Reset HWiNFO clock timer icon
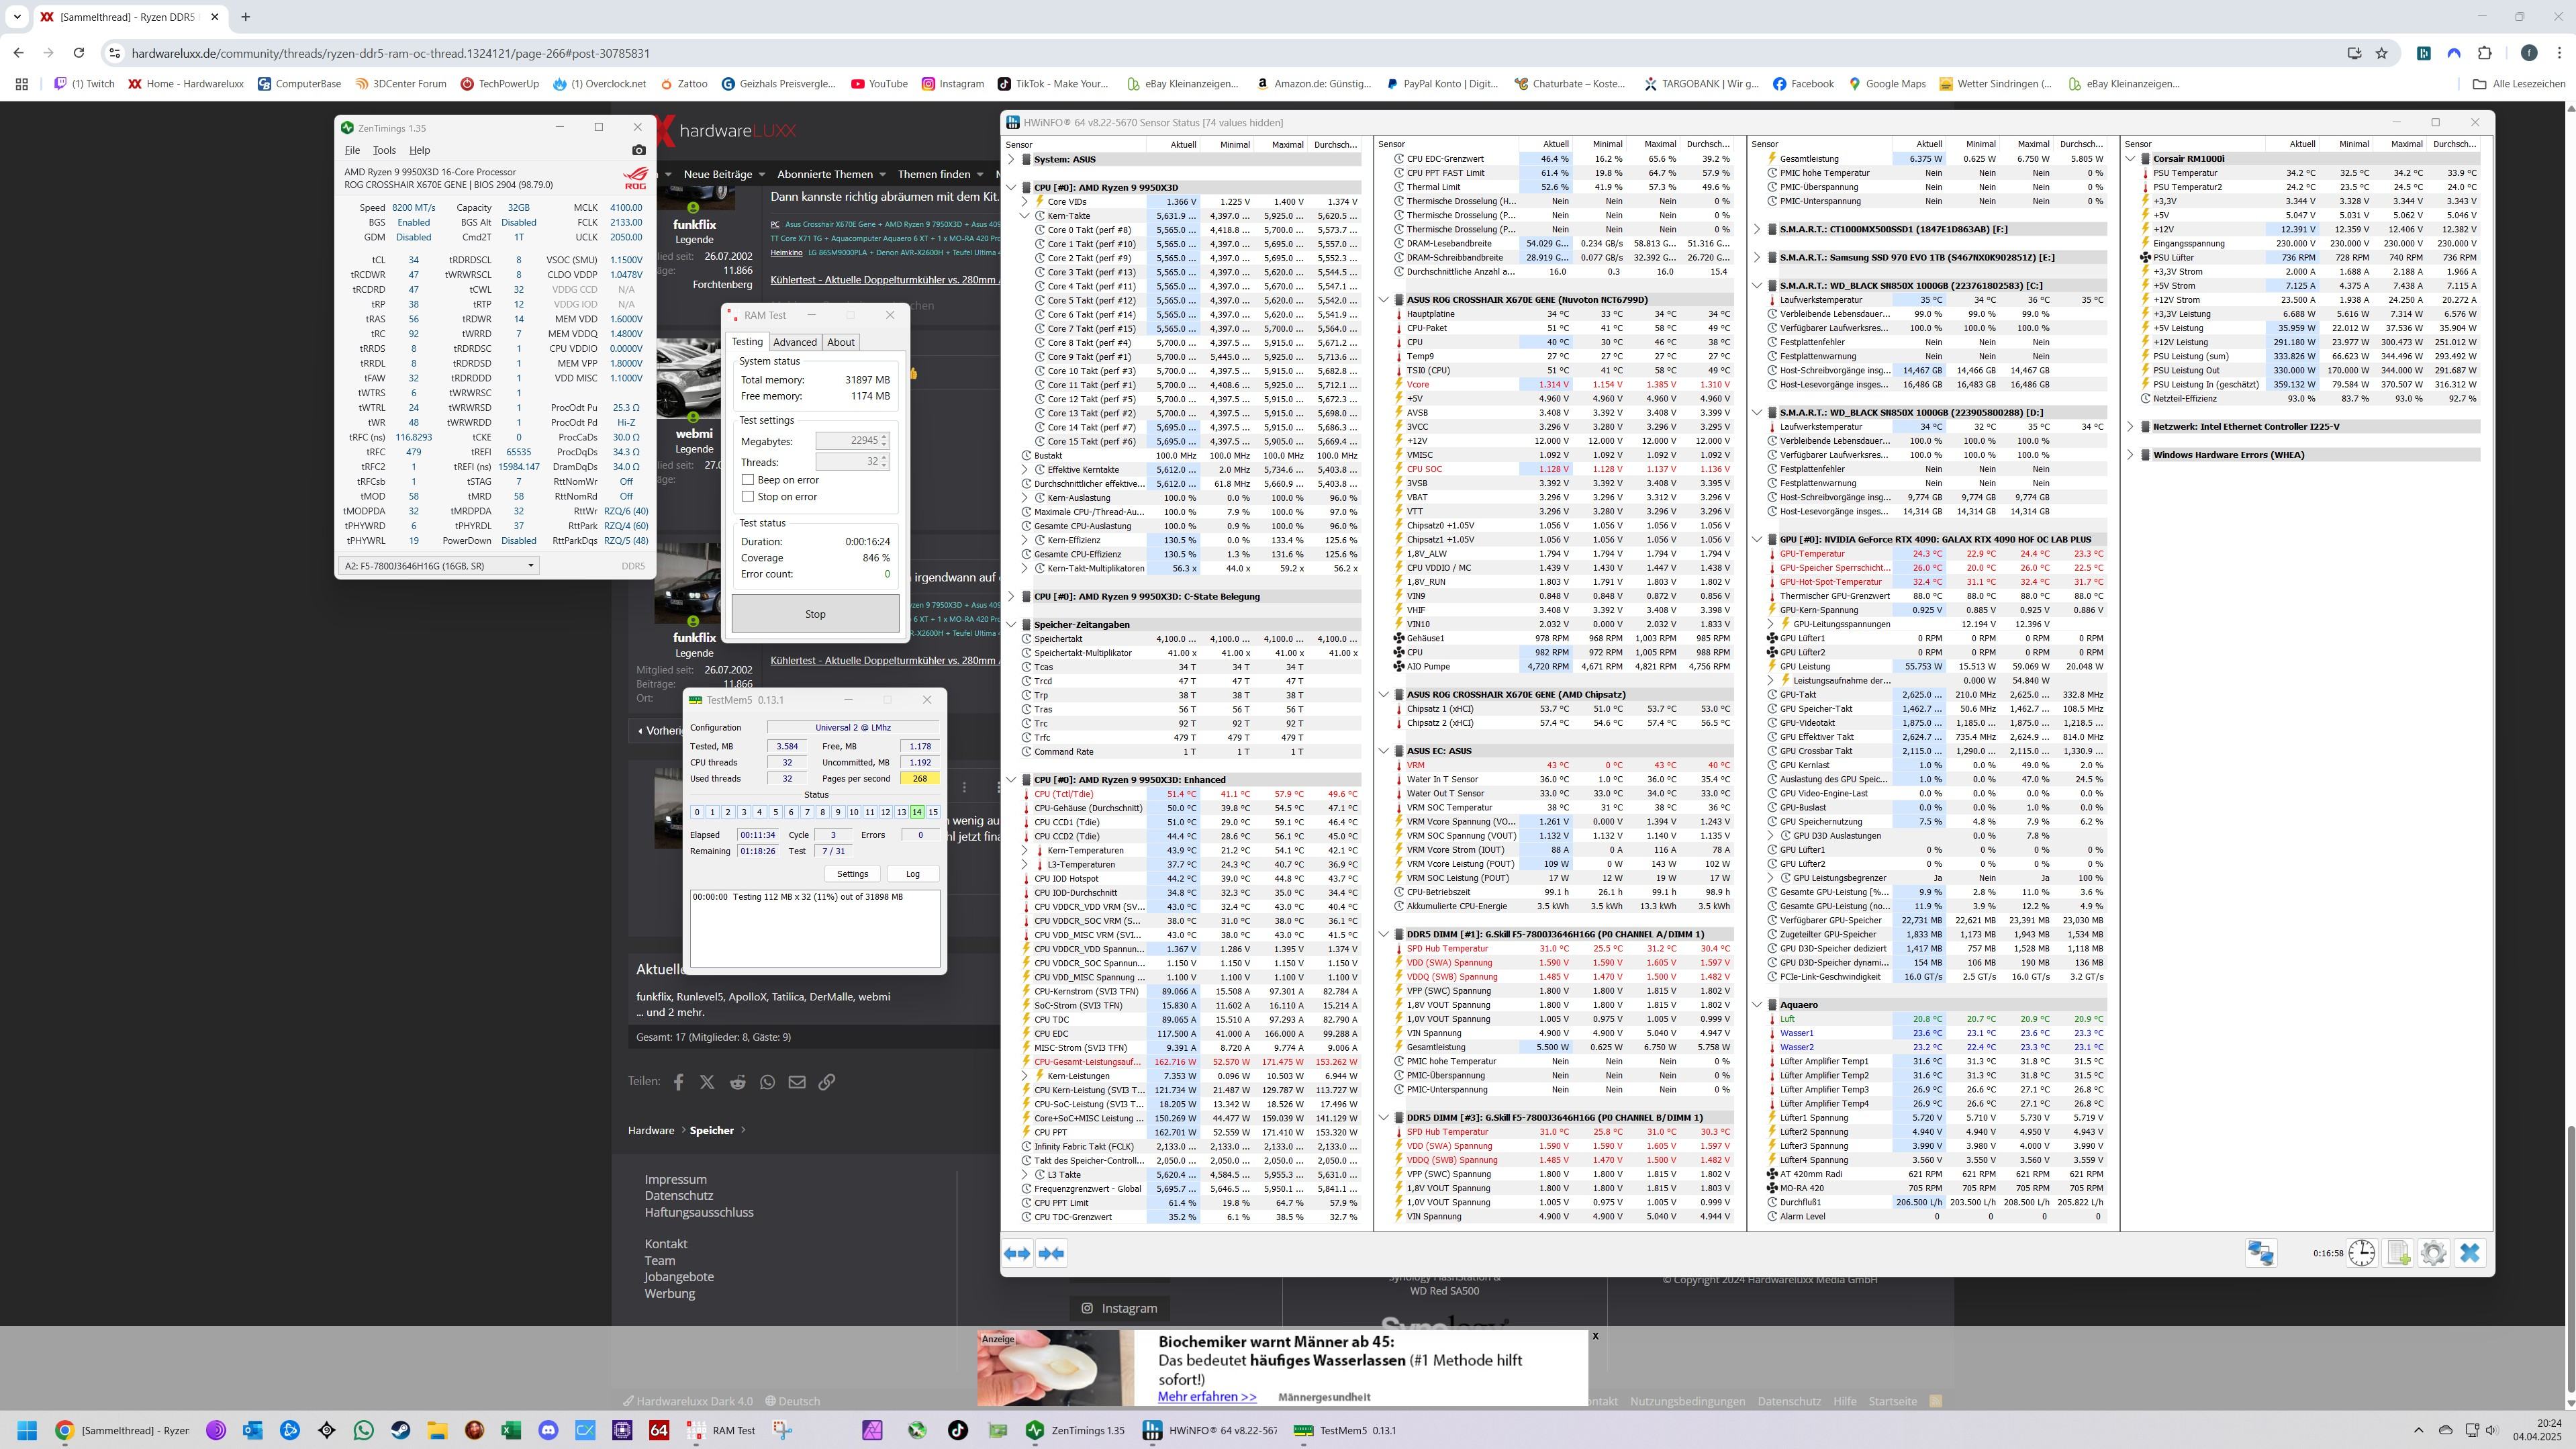 click(x=2361, y=1253)
